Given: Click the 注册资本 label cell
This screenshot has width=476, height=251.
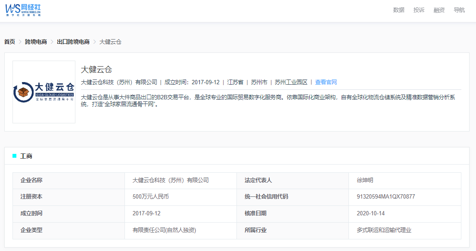Looking at the screenshot, I should click(x=68, y=197).
